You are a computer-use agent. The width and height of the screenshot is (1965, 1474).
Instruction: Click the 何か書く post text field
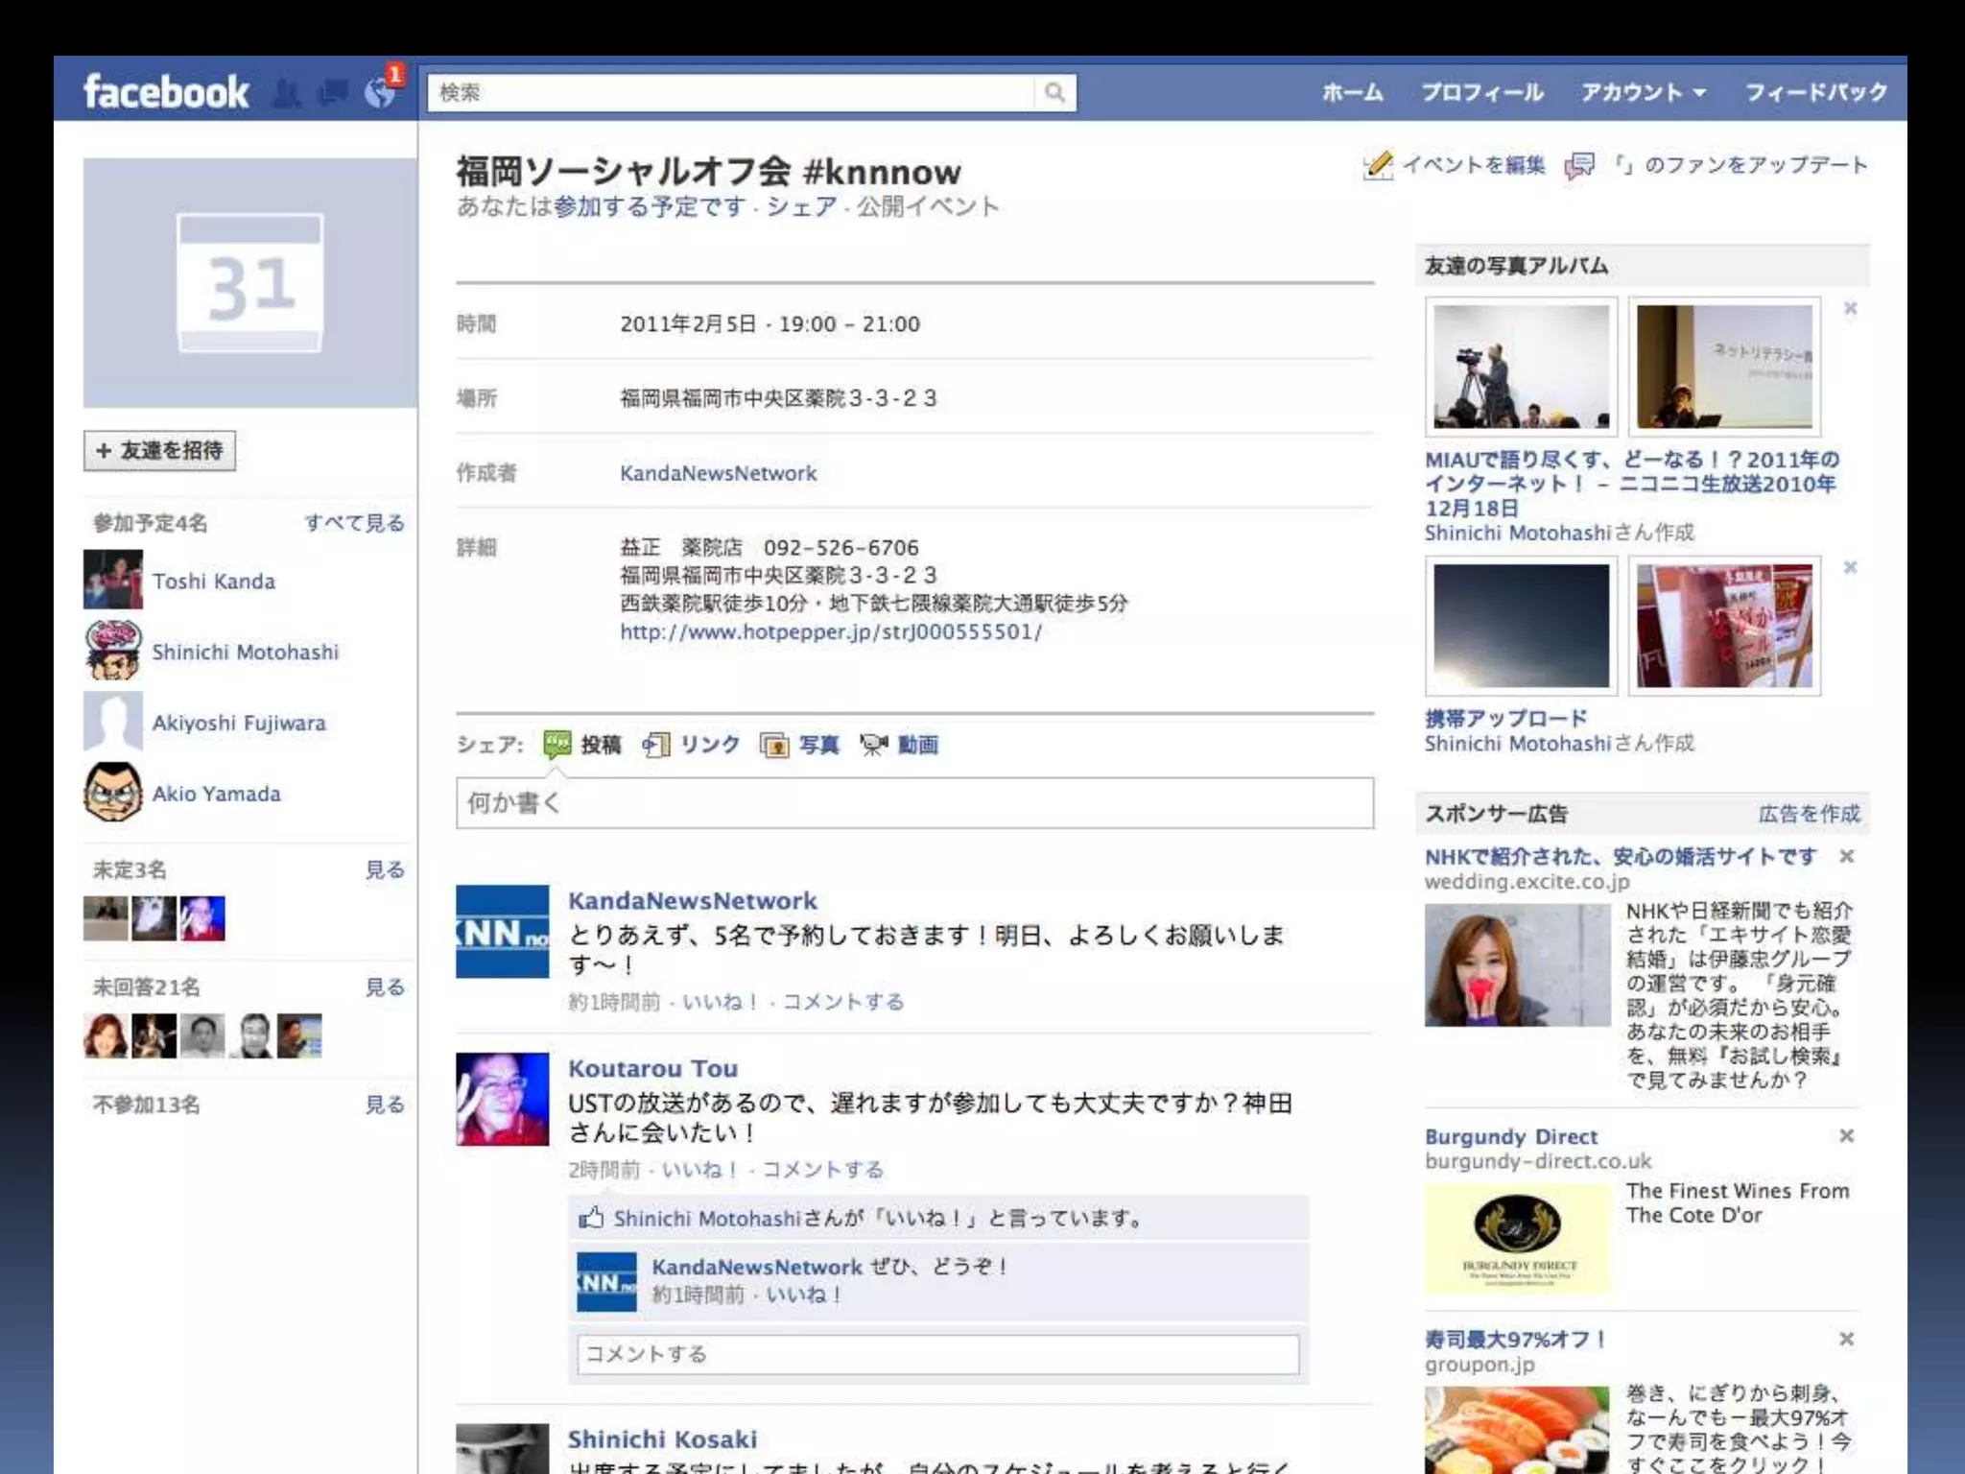coord(913,803)
